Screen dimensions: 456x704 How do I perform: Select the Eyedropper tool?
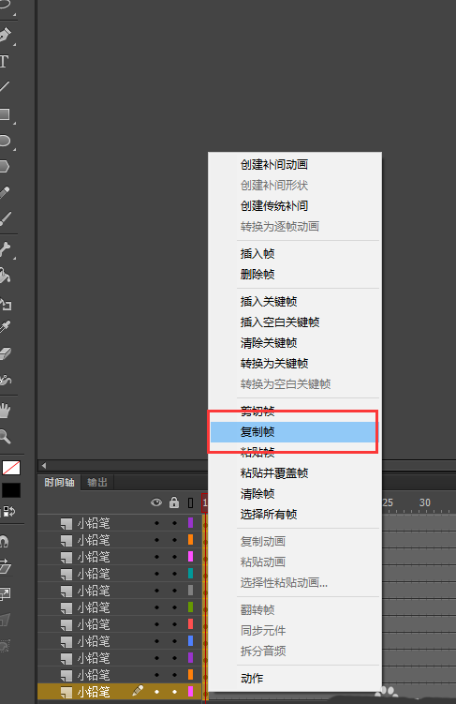click(5, 327)
